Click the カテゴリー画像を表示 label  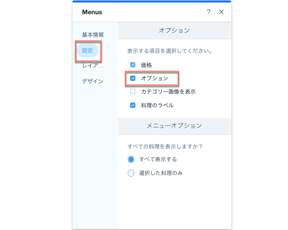tap(168, 92)
